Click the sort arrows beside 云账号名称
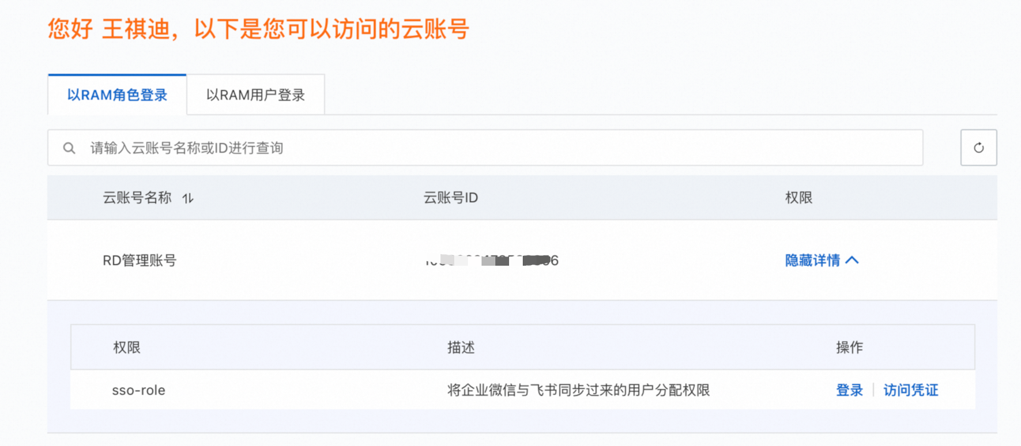 [x=188, y=198]
